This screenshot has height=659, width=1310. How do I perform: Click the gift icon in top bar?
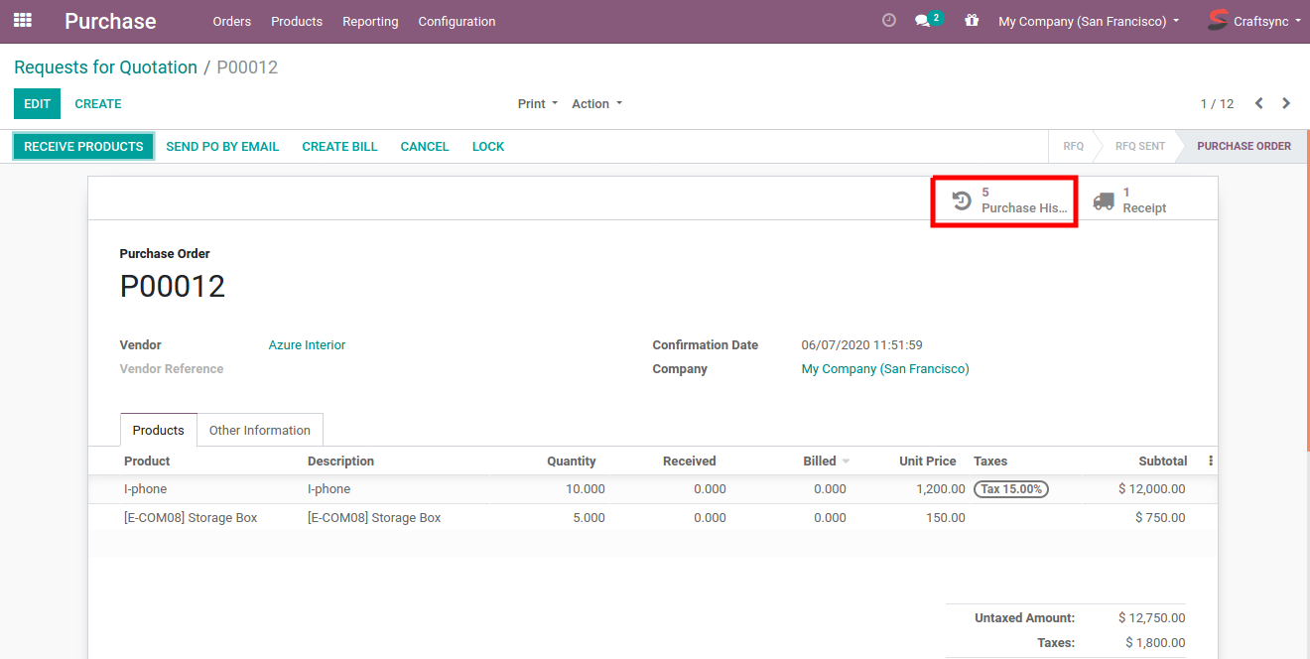(x=972, y=21)
